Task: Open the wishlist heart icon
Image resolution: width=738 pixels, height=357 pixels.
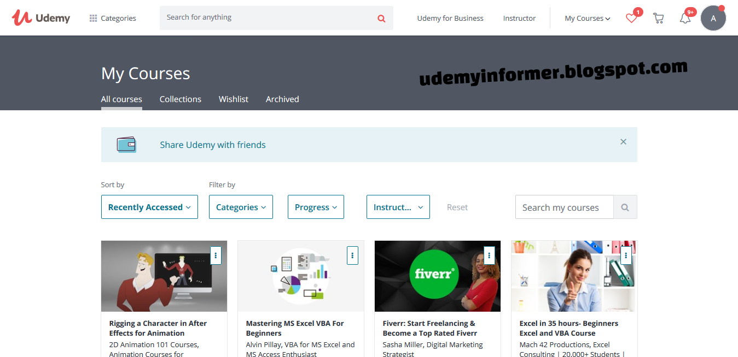Action: click(x=630, y=18)
